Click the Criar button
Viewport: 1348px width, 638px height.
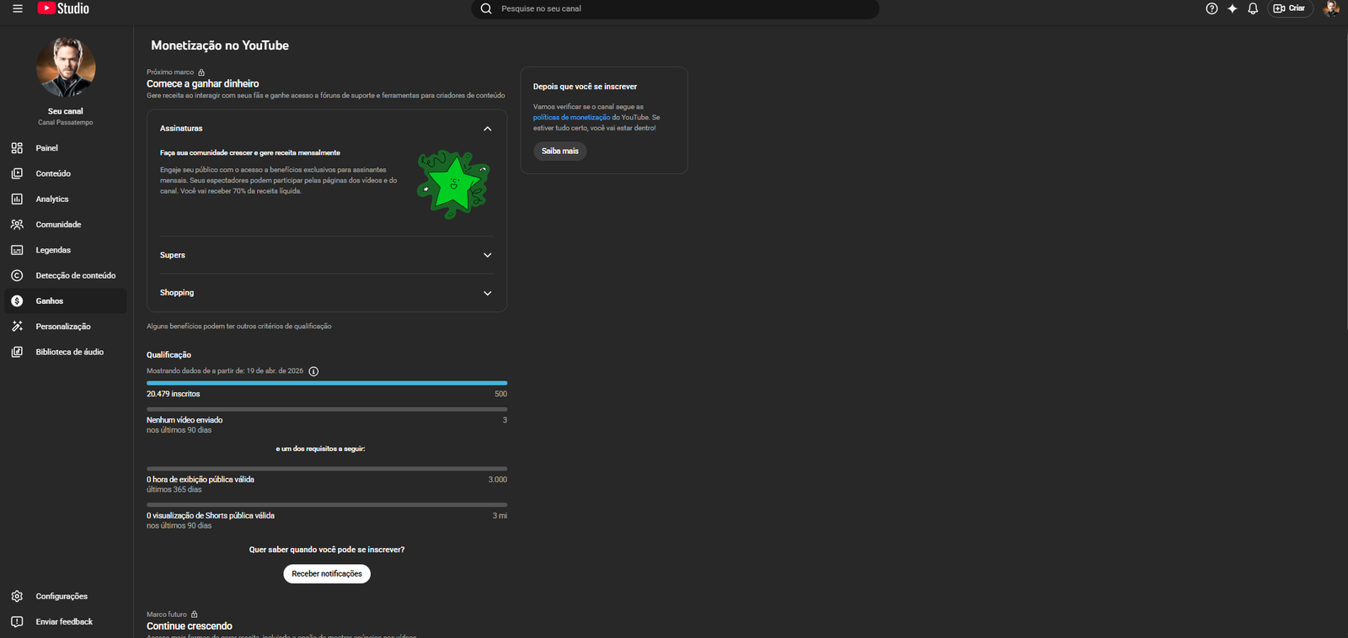point(1289,8)
